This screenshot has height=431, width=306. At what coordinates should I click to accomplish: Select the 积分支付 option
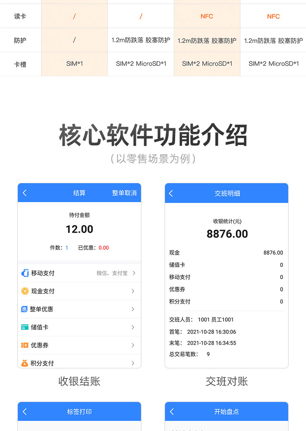coord(79,362)
